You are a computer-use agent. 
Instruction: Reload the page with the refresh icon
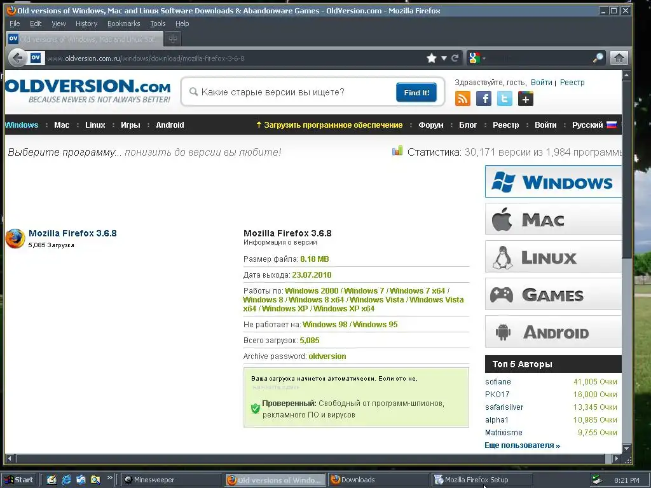[455, 58]
